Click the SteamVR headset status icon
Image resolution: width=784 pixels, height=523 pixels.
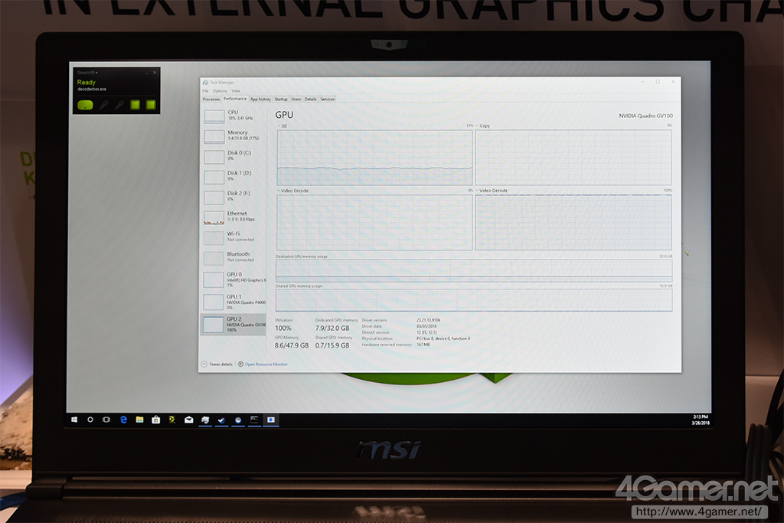coord(86,105)
